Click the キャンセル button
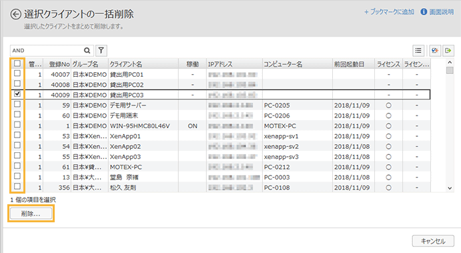Viewport: 461px width, 253px height. 433,241
